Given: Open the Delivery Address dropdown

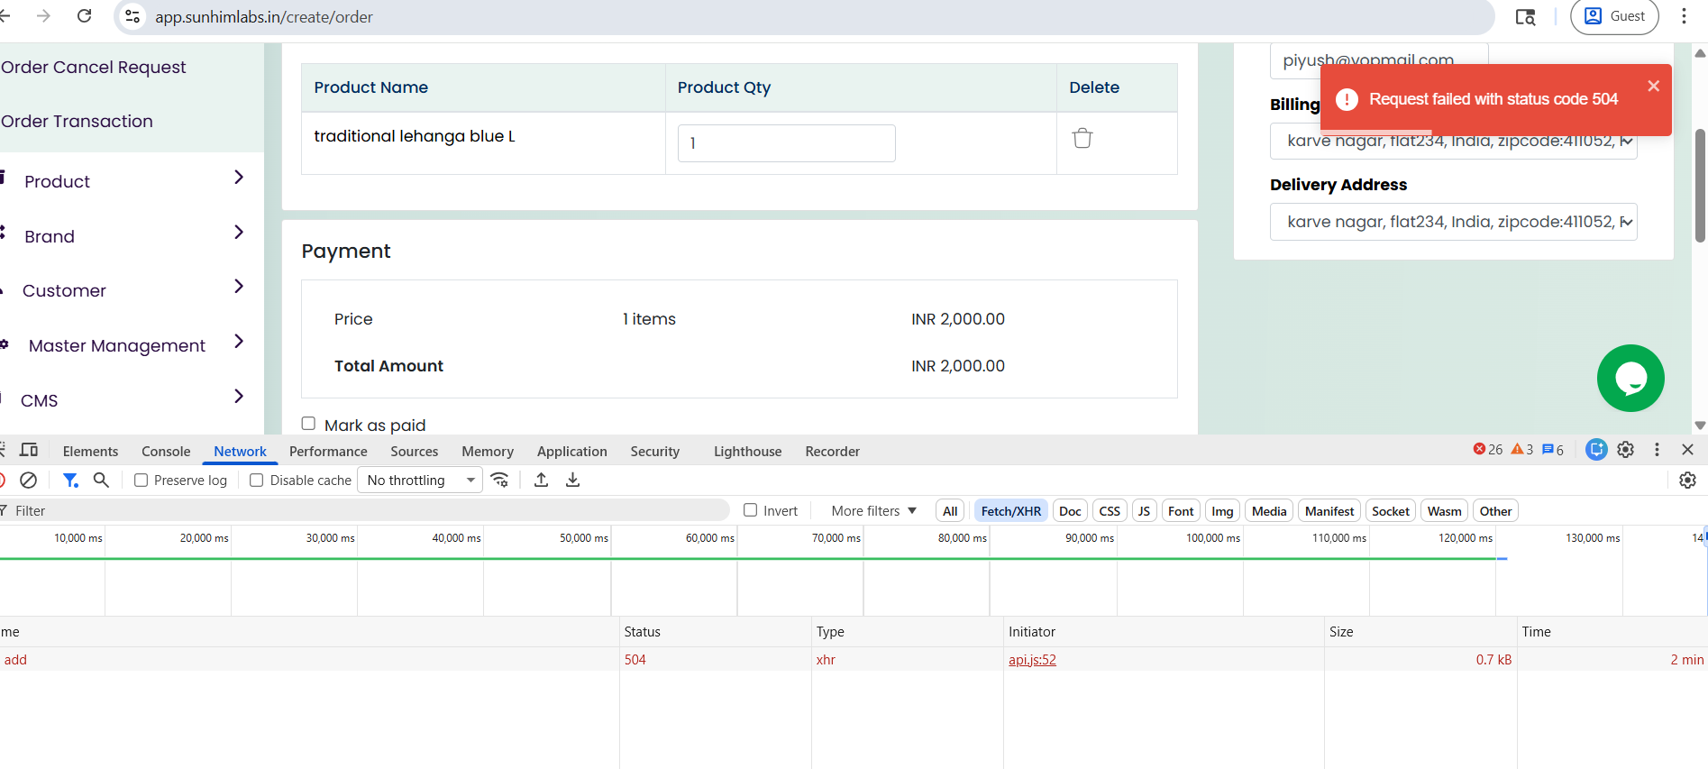Looking at the screenshot, I should [x=1453, y=222].
